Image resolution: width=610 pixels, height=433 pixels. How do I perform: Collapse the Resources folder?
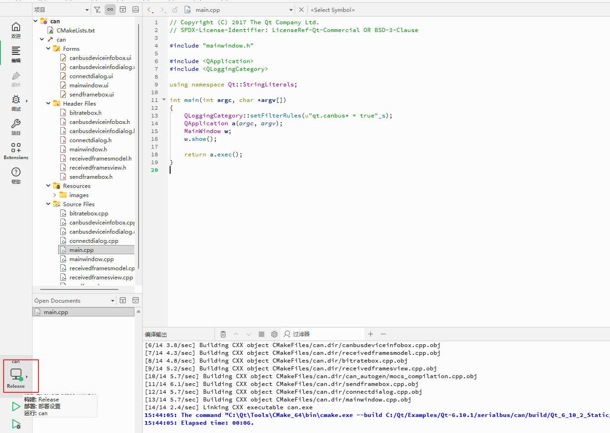tap(48, 186)
